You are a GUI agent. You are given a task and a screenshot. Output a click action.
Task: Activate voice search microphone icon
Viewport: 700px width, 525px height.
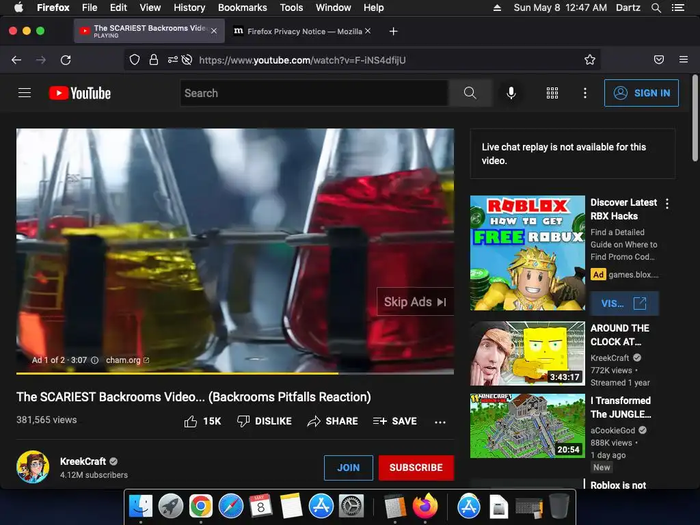click(x=511, y=93)
